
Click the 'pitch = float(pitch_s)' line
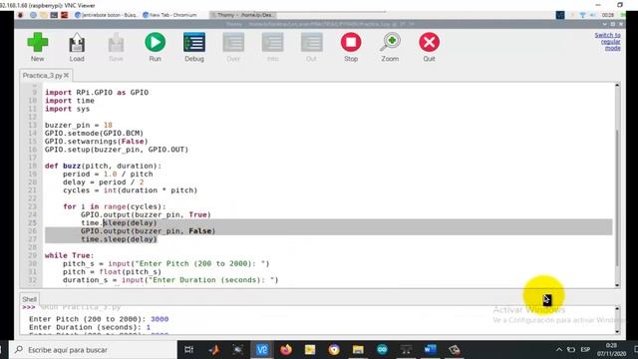click(112, 271)
